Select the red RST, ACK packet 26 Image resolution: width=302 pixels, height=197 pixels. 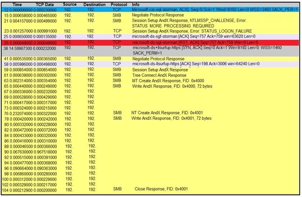click(x=150, y=42)
